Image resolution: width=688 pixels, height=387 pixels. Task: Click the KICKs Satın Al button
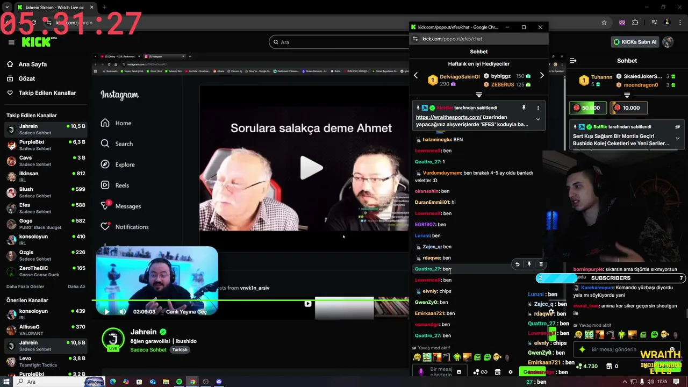635,42
